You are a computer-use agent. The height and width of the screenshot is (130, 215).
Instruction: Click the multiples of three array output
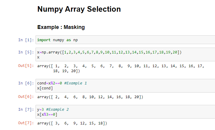tap(72, 123)
